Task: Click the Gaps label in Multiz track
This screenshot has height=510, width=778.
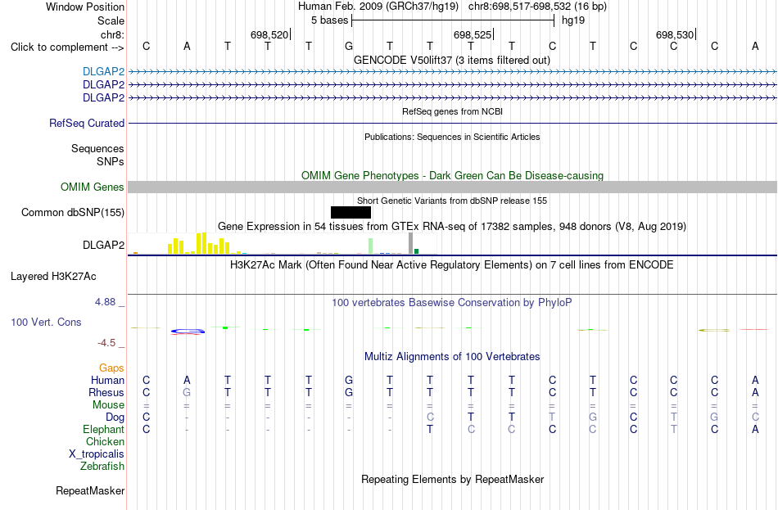Action: [x=111, y=368]
